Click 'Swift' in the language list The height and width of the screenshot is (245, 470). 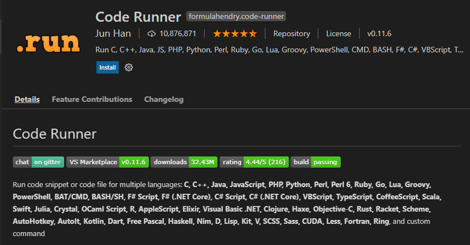click(x=22, y=209)
